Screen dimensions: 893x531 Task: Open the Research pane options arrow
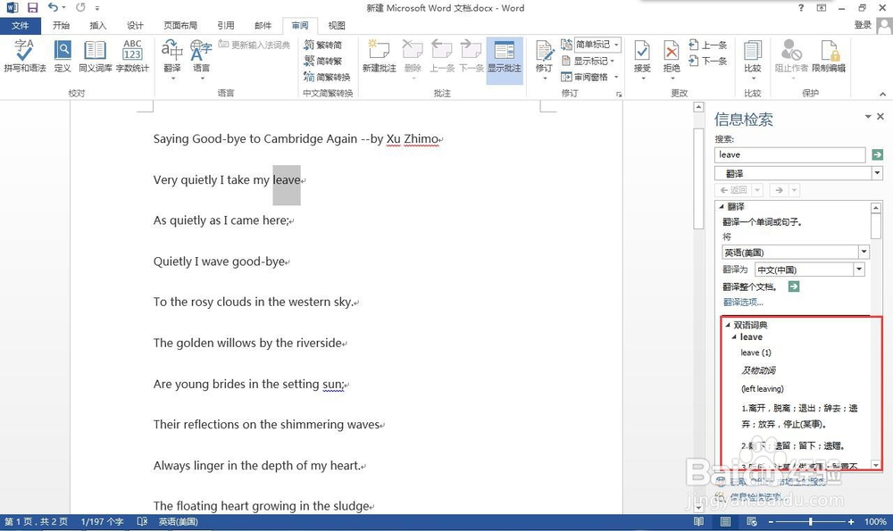pyautogui.click(x=868, y=116)
